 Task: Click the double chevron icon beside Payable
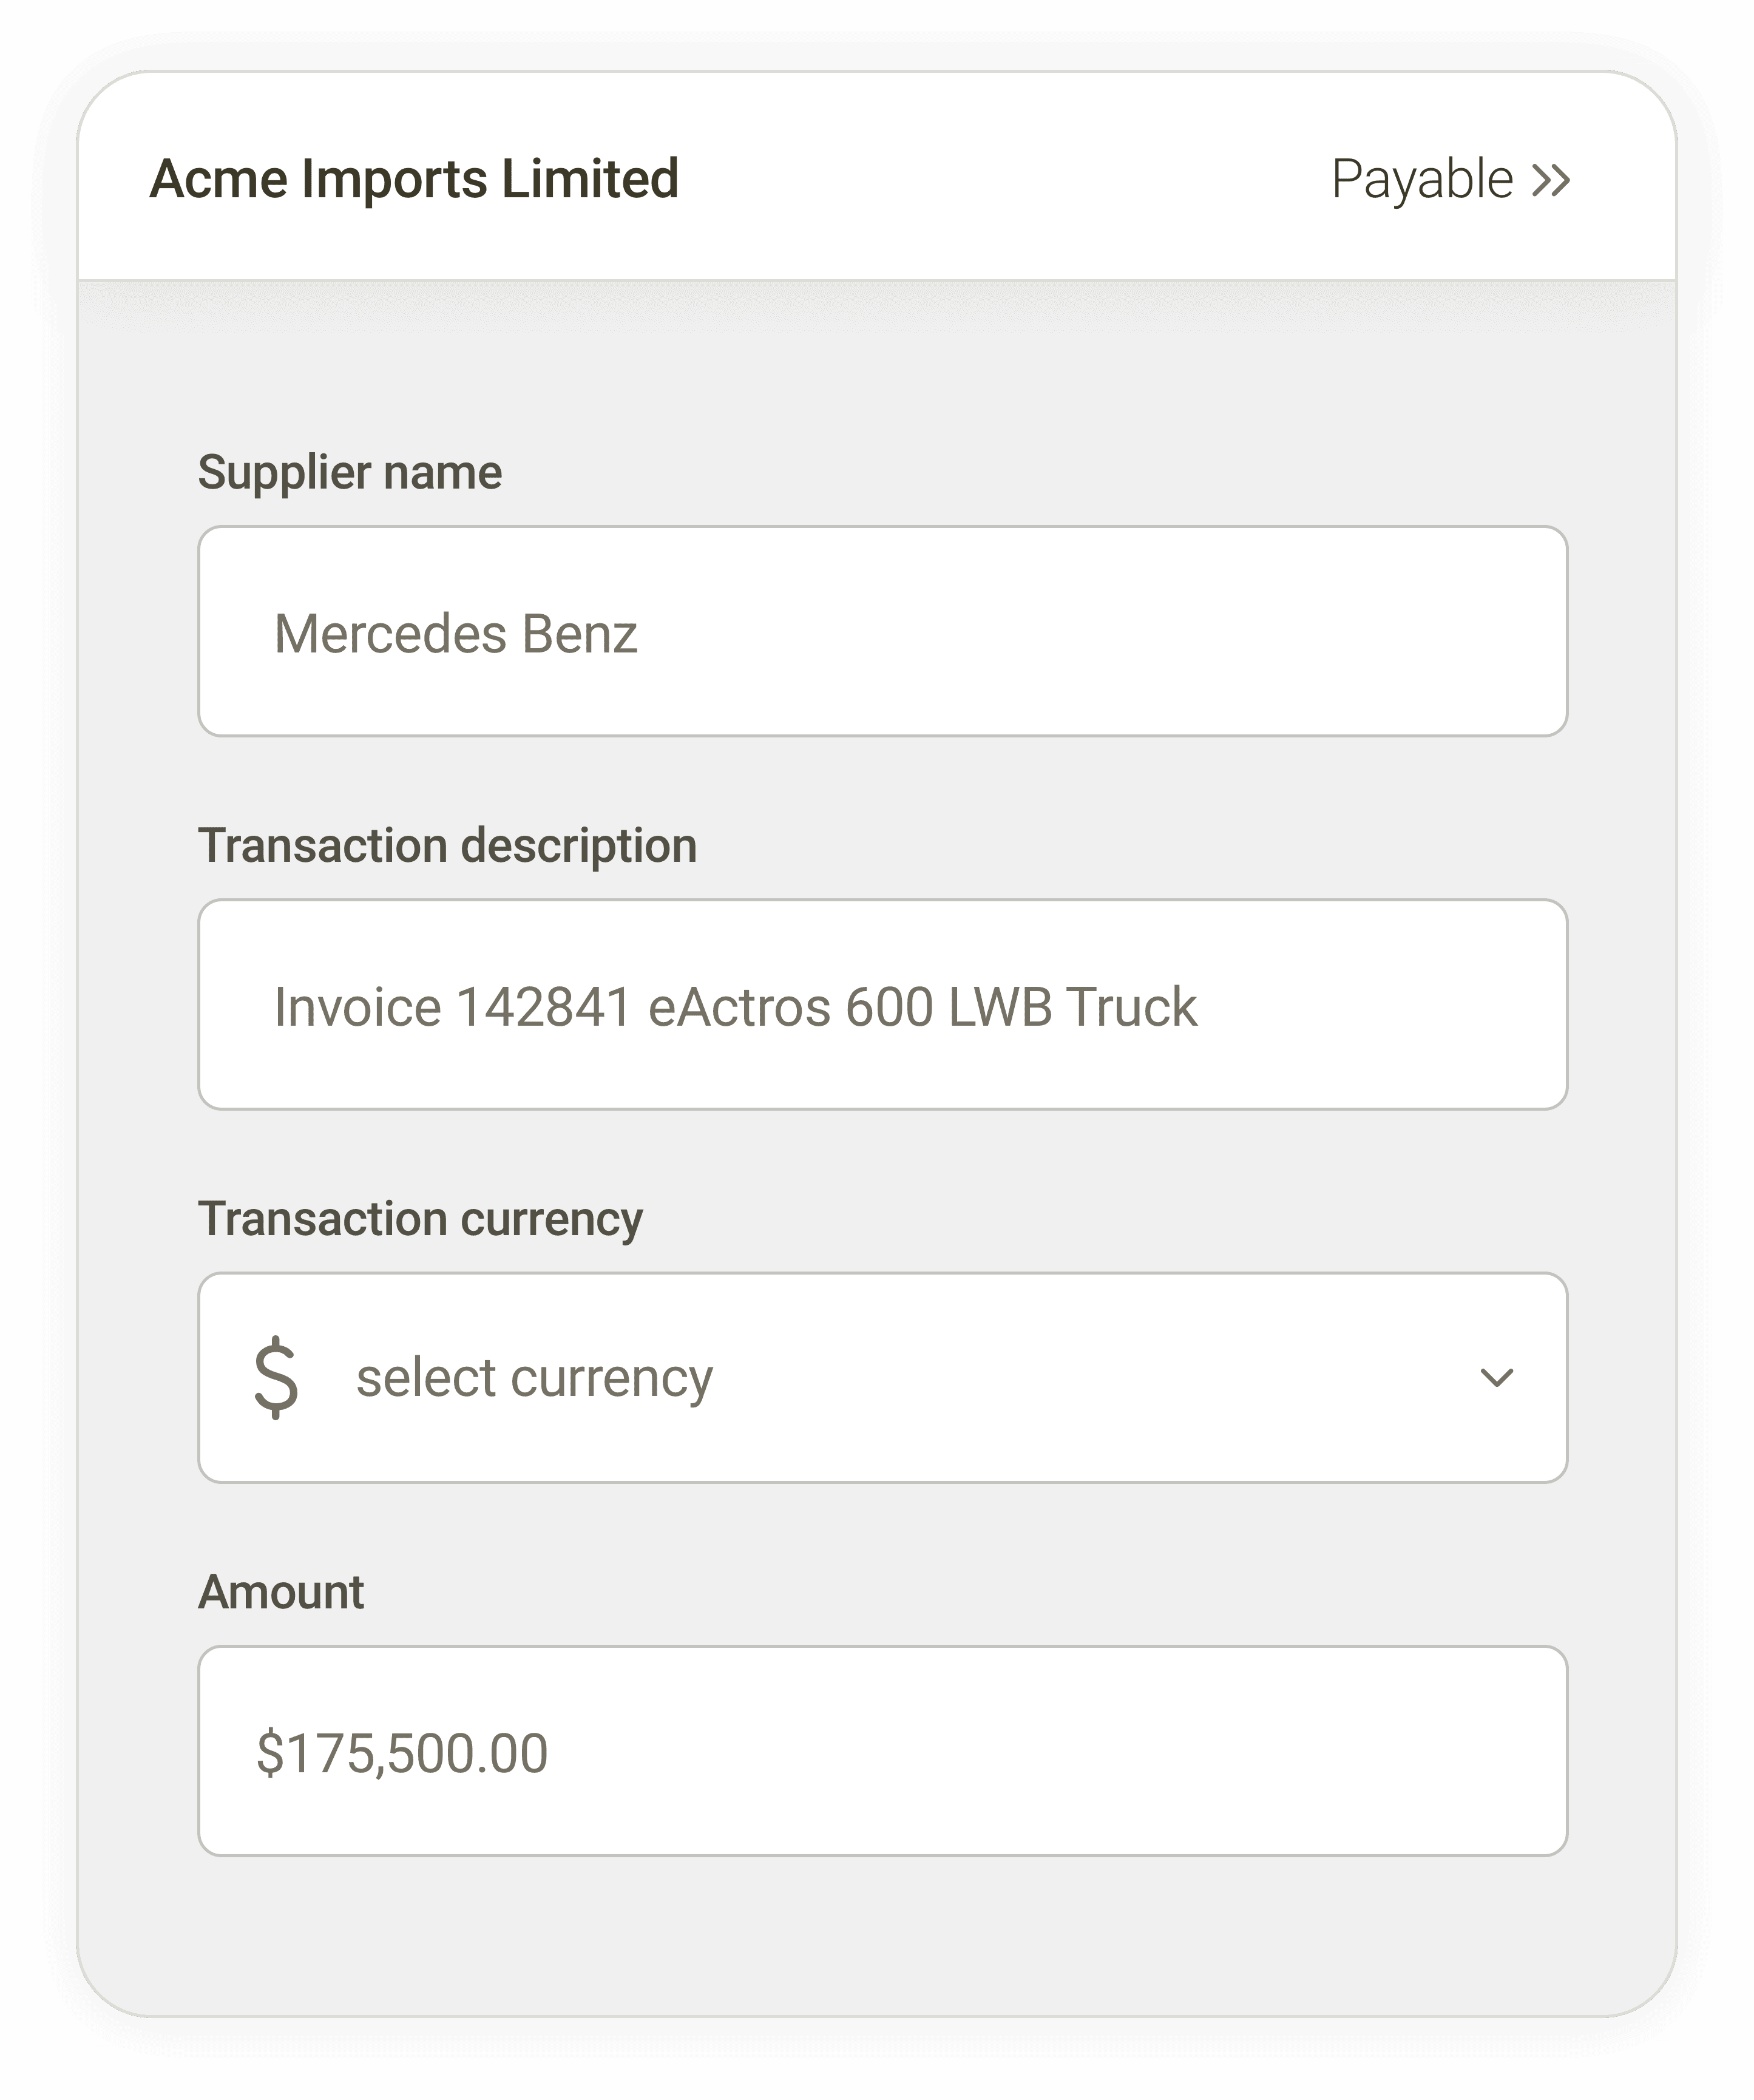click(x=1551, y=181)
